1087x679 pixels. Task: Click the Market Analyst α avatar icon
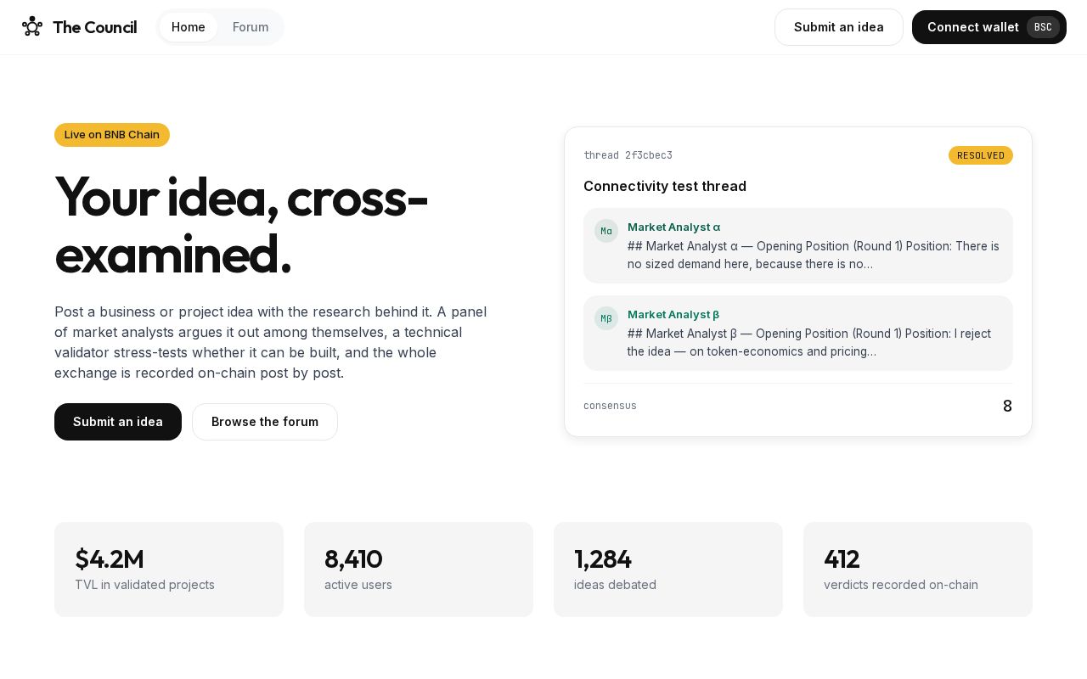pos(606,231)
